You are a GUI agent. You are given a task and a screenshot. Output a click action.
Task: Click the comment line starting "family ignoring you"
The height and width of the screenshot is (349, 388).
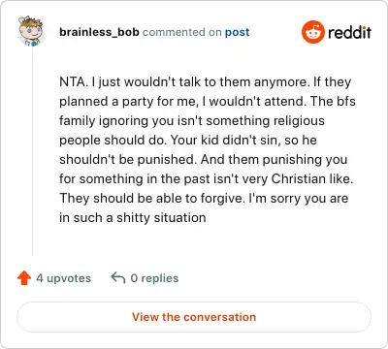click(x=192, y=121)
